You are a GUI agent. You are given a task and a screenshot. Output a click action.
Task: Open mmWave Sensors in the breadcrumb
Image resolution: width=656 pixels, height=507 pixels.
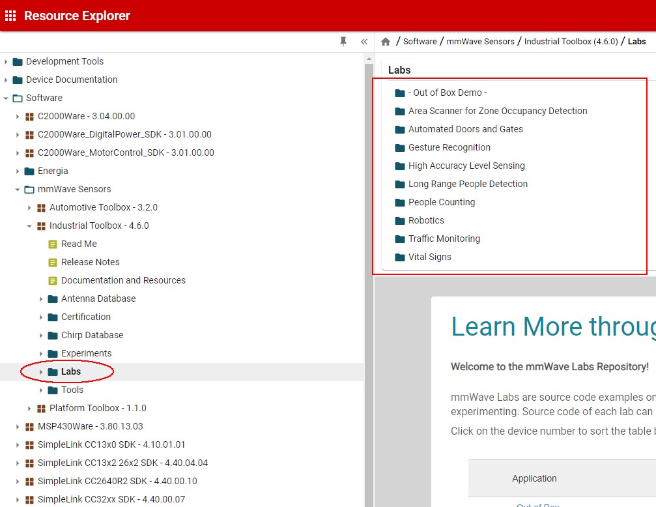click(480, 42)
